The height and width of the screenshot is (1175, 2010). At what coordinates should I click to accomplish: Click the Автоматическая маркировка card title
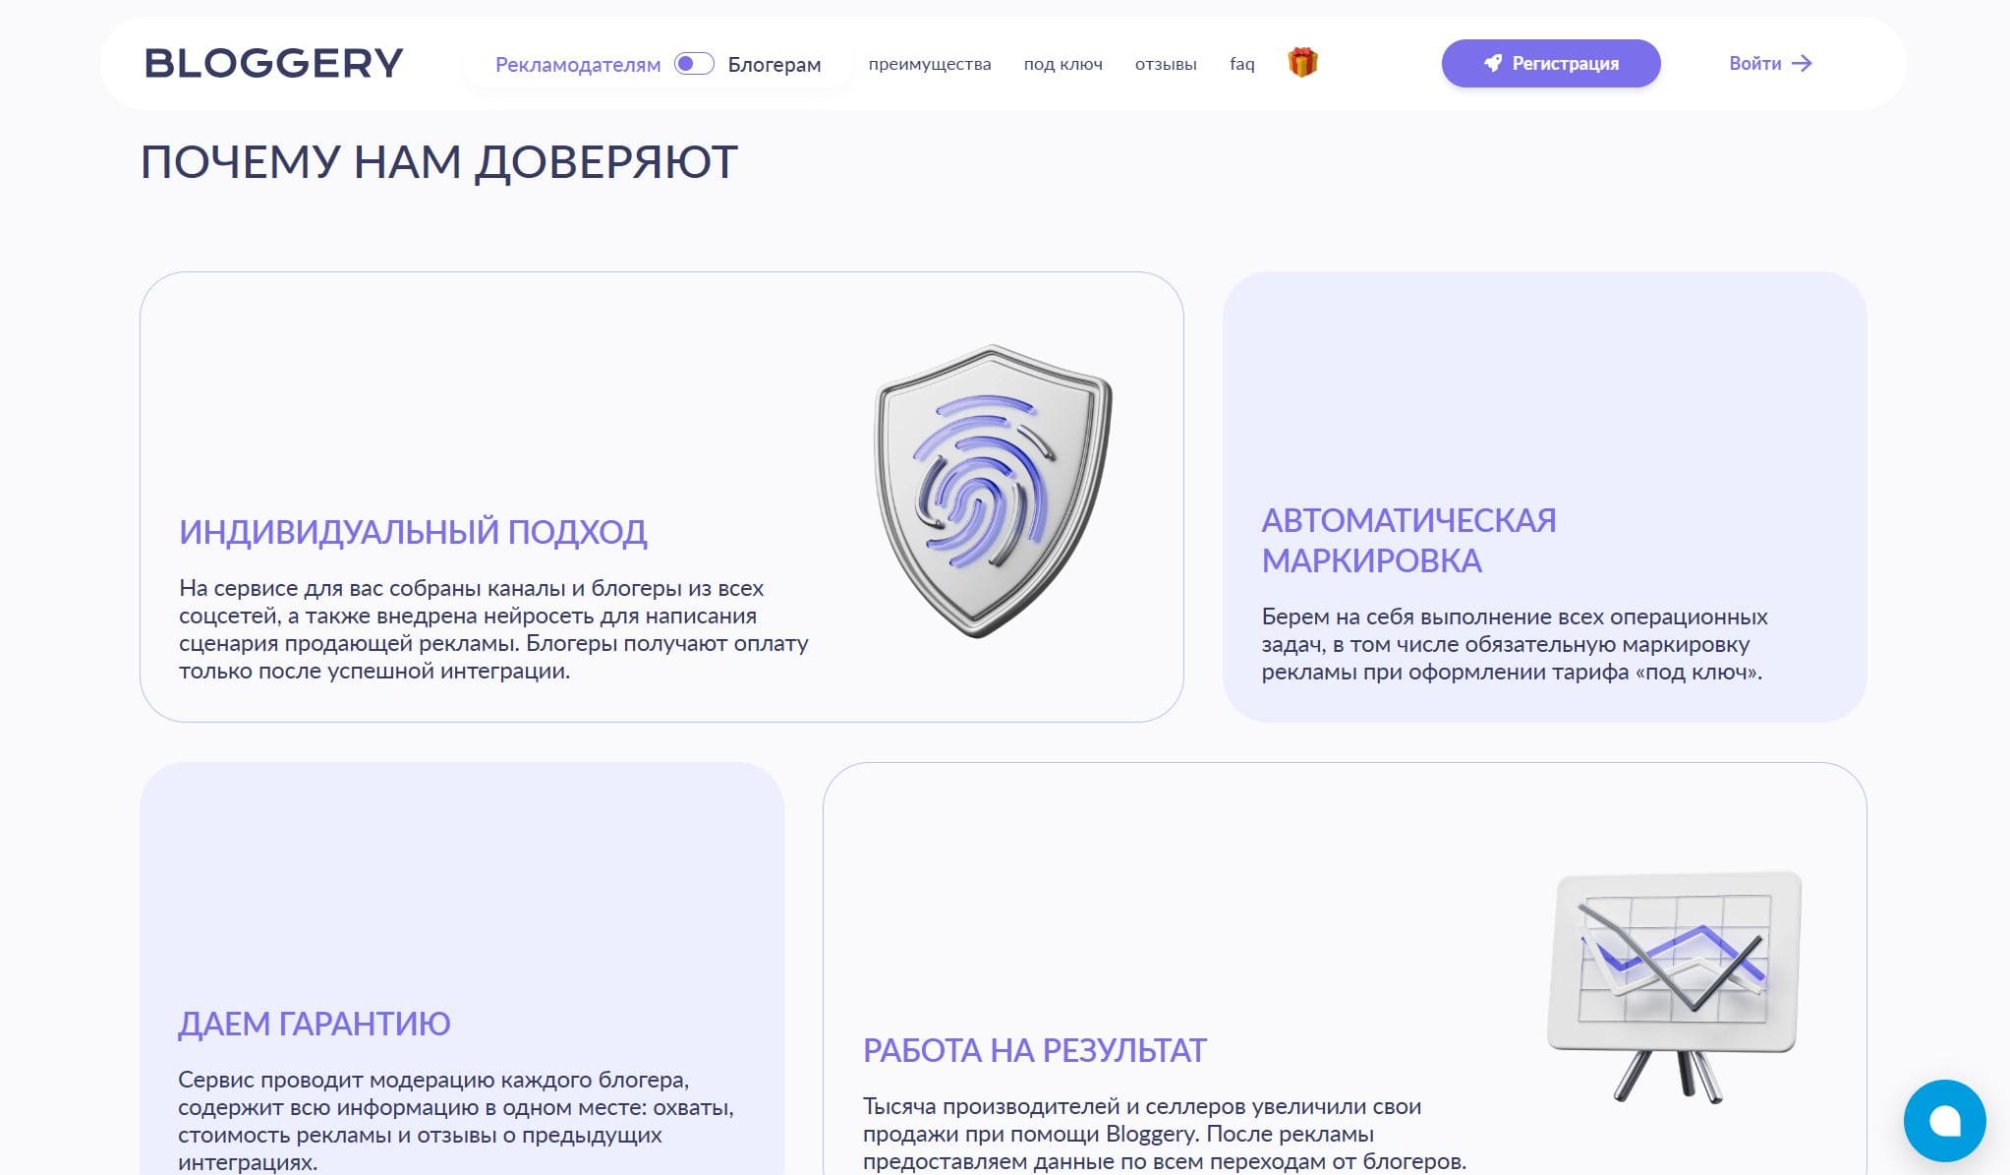(1408, 540)
